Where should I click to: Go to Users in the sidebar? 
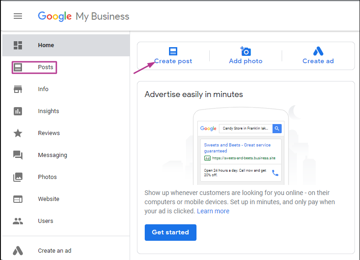(x=66, y=221)
